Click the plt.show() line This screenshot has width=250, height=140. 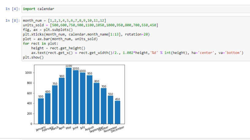[x=33, y=57]
